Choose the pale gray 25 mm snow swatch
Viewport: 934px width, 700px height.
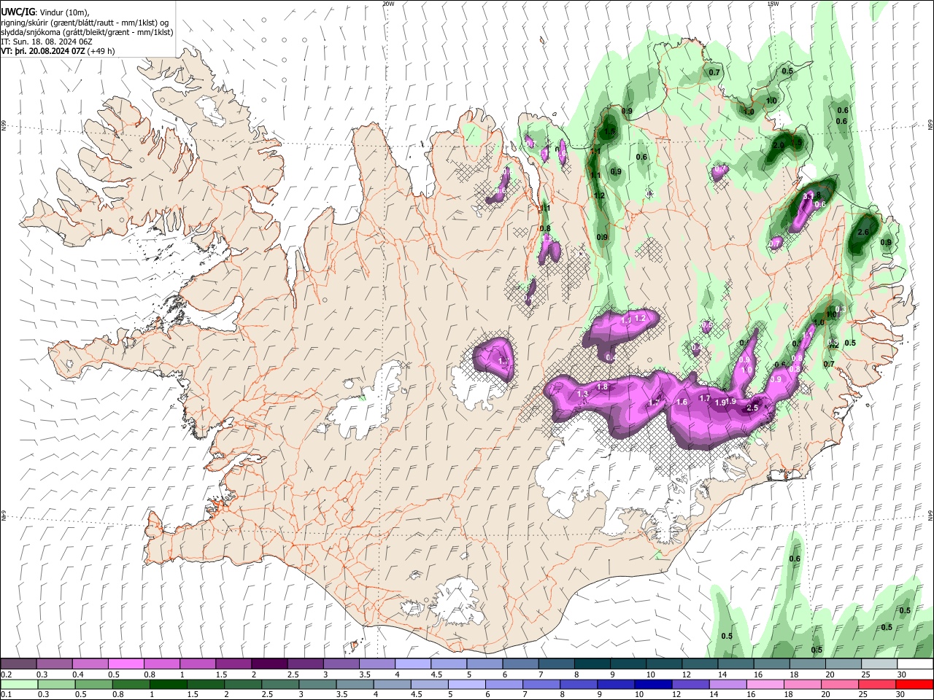879,664
